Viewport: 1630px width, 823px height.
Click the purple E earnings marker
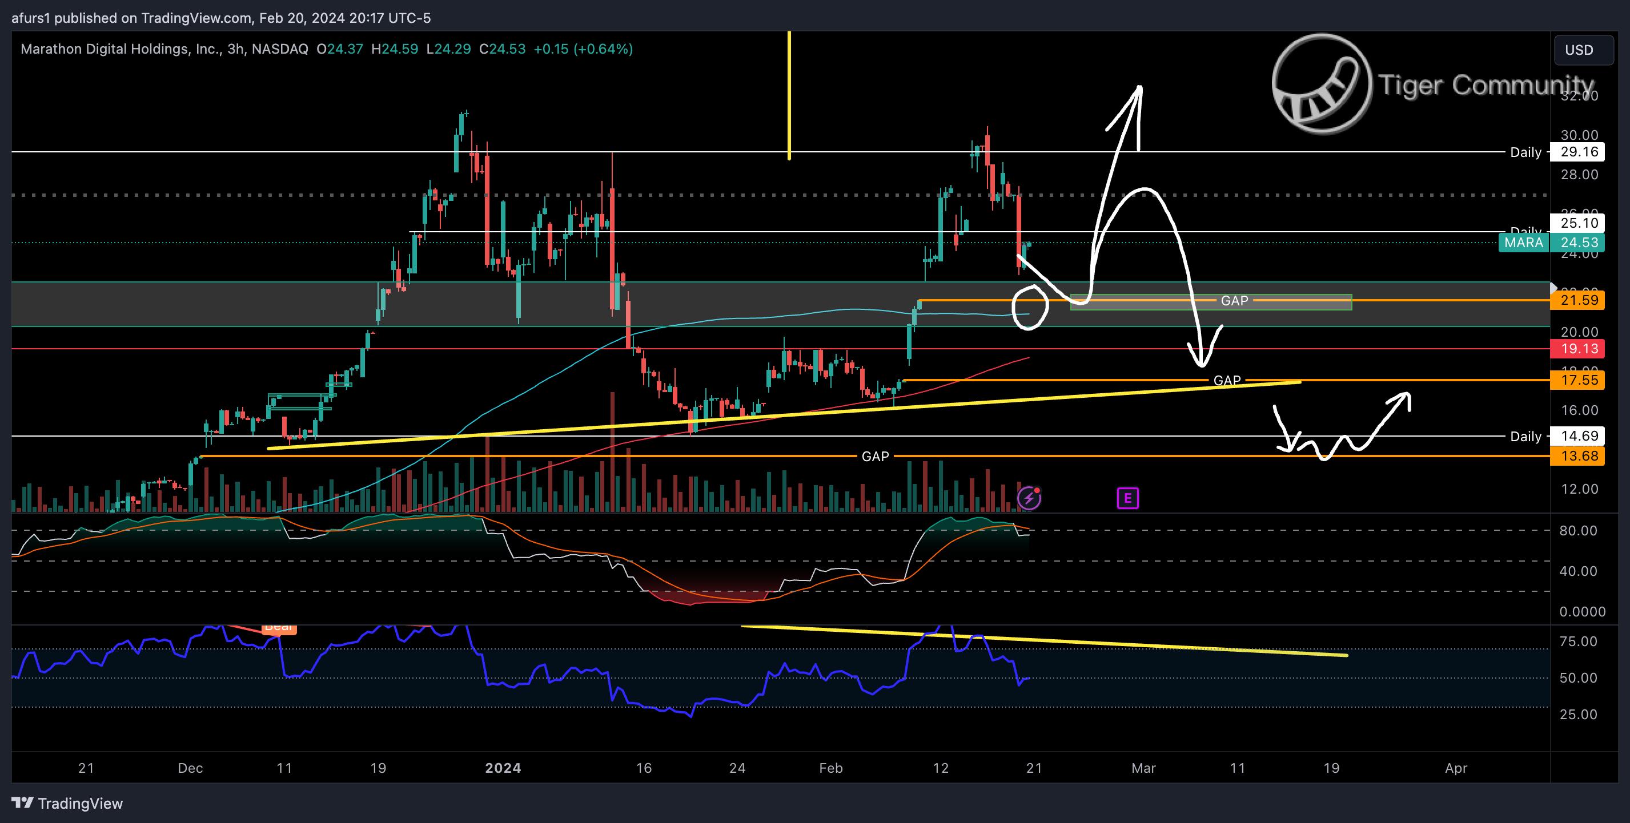(1127, 498)
